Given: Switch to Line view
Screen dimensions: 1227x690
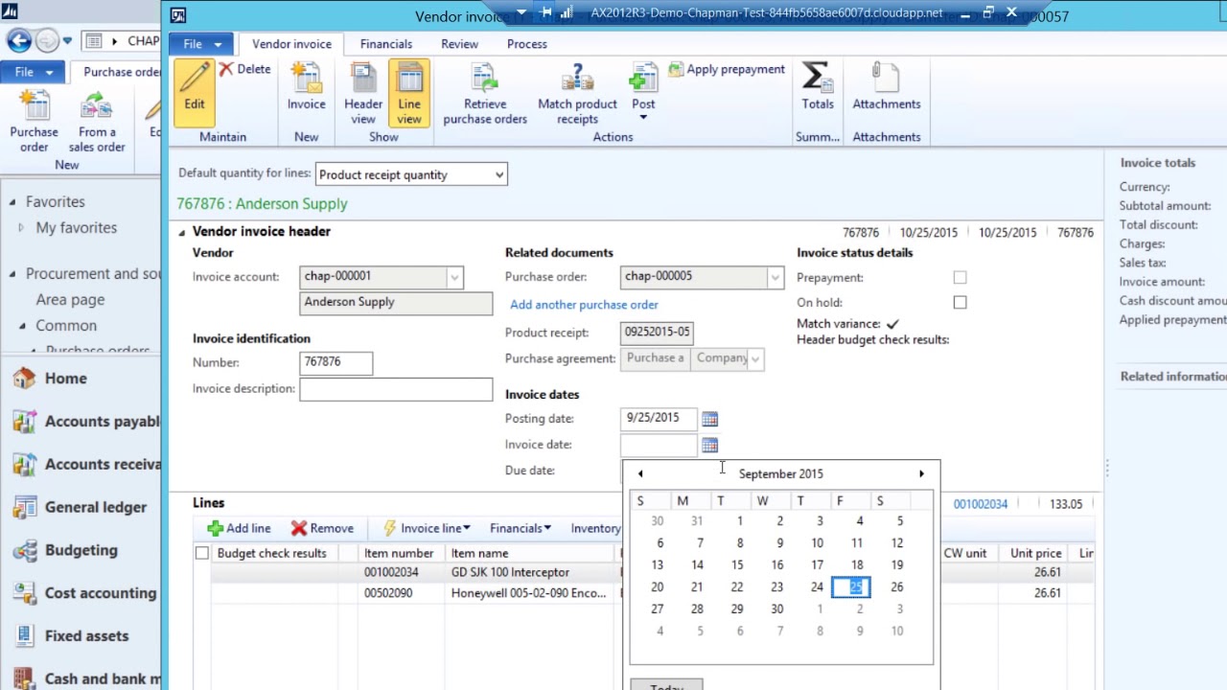Looking at the screenshot, I should (409, 92).
